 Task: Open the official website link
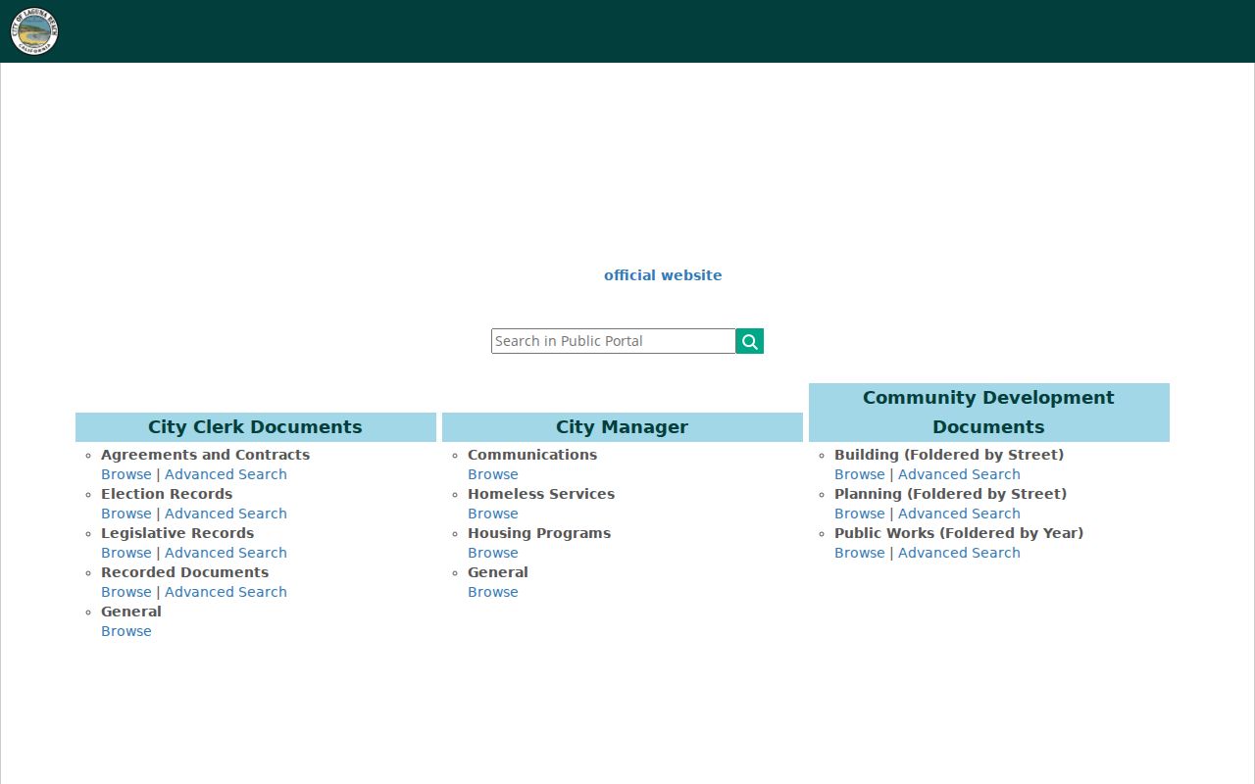[663, 275]
